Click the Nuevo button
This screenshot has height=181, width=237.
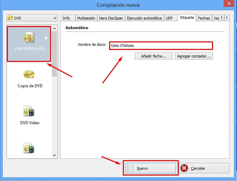151,168
